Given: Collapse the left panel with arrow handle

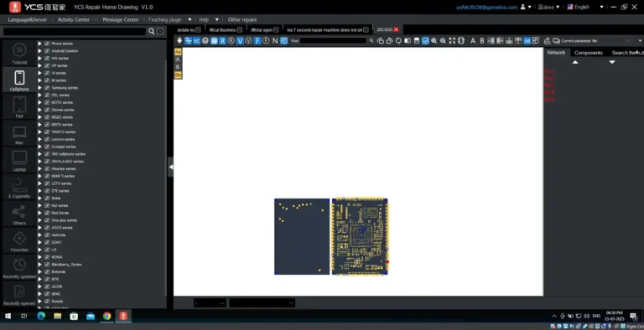Looking at the screenshot, I should click(x=170, y=167).
